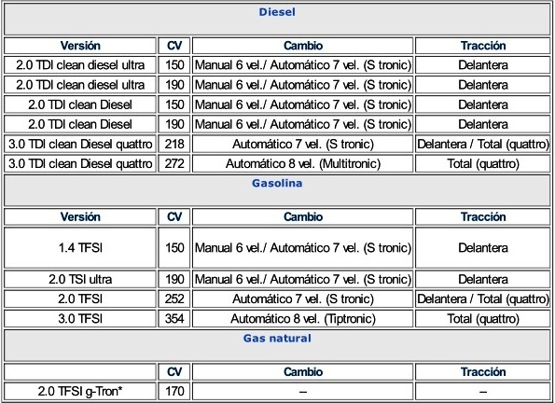
Task: Select the 272 CV value
Action: coord(174,163)
